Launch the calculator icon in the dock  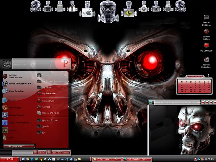coord(60,6)
